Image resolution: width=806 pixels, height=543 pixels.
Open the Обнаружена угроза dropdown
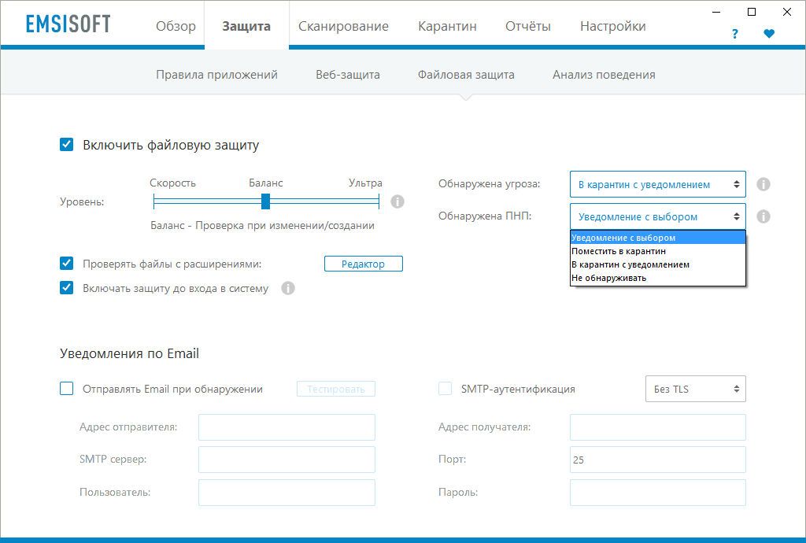(x=657, y=183)
